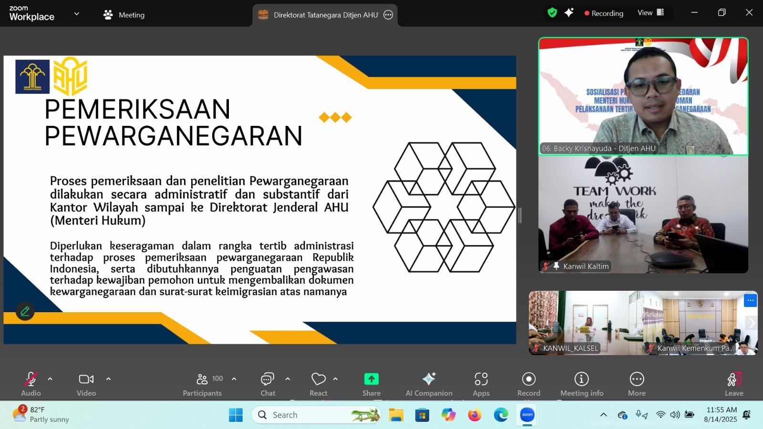Open the Participants panel

pyautogui.click(x=202, y=384)
